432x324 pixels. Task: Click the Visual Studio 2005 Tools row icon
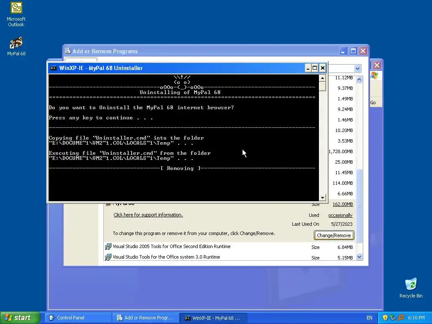[108, 246]
